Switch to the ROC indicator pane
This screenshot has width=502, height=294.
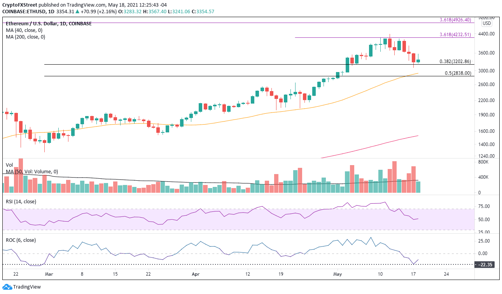(233, 253)
